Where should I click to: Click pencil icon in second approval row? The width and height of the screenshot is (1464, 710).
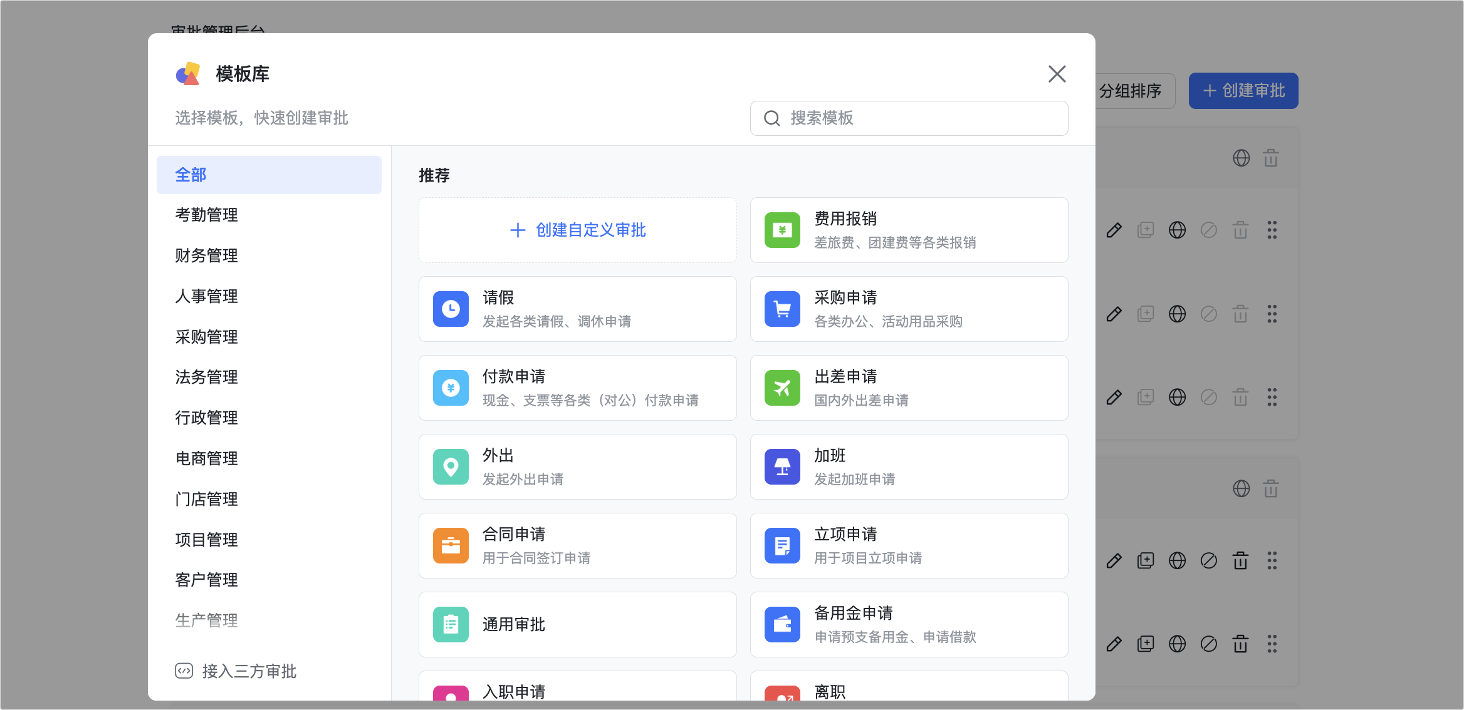point(1114,314)
